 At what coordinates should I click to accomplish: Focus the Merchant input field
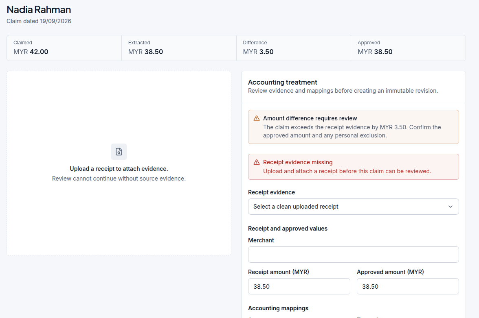pyautogui.click(x=354, y=255)
